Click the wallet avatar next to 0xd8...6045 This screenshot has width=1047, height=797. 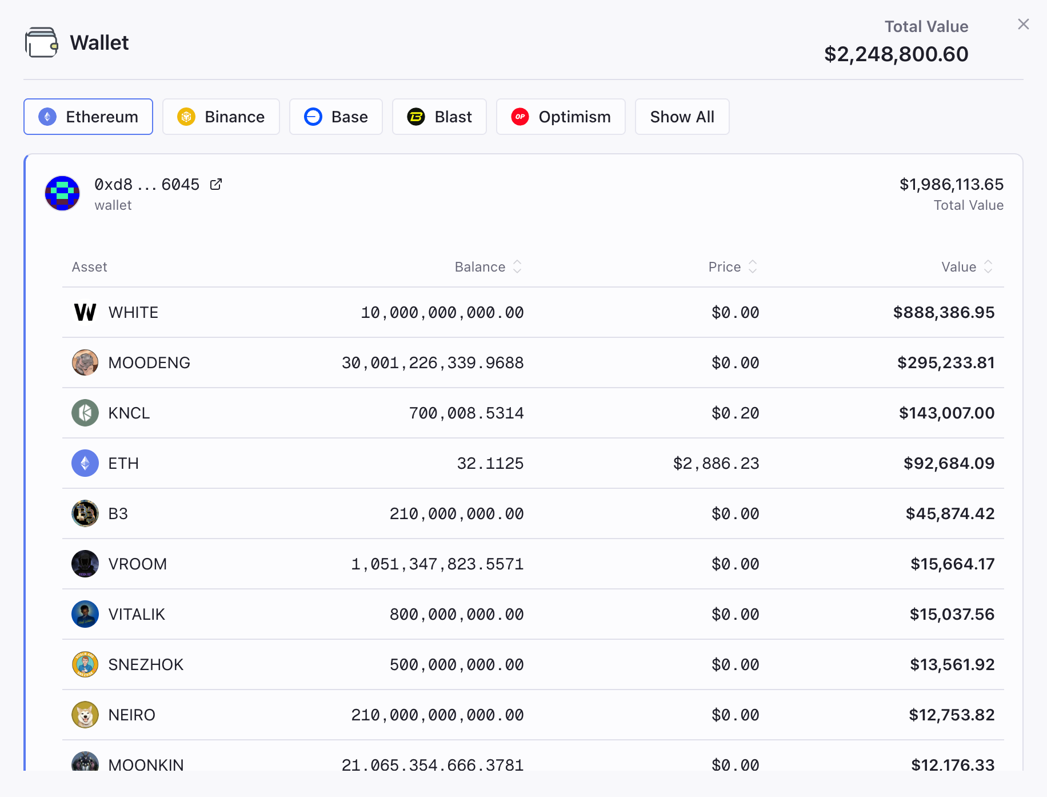pos(62,193)
